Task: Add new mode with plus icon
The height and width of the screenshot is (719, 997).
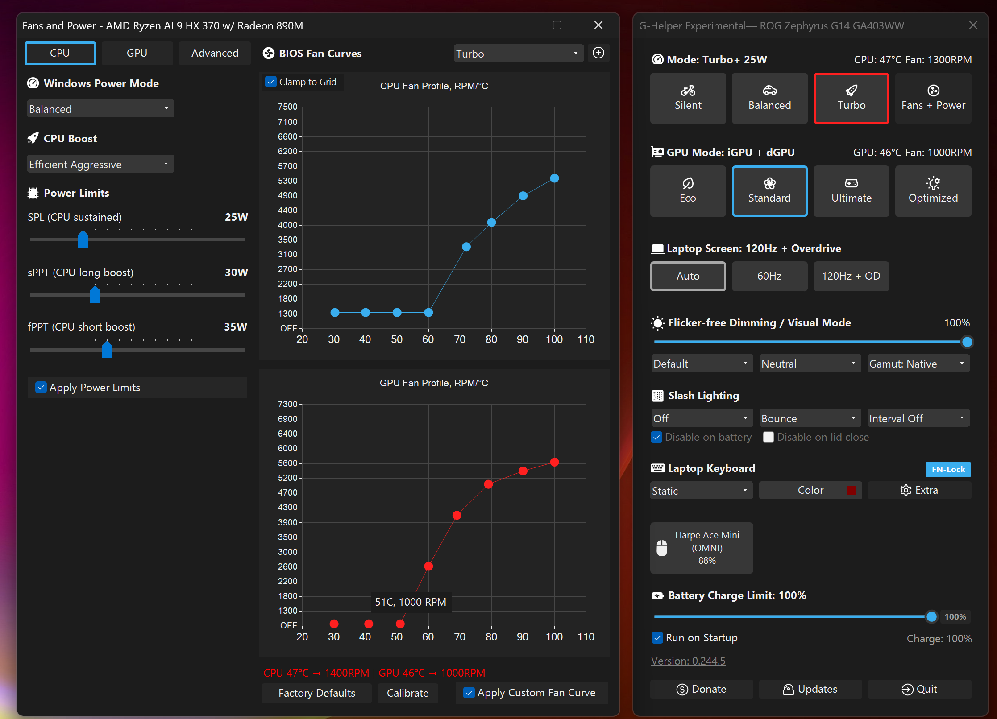Action: click(598, 53)
